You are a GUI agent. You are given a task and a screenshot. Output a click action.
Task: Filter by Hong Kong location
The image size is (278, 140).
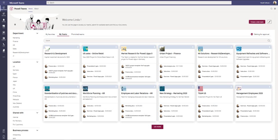point(17,96)
